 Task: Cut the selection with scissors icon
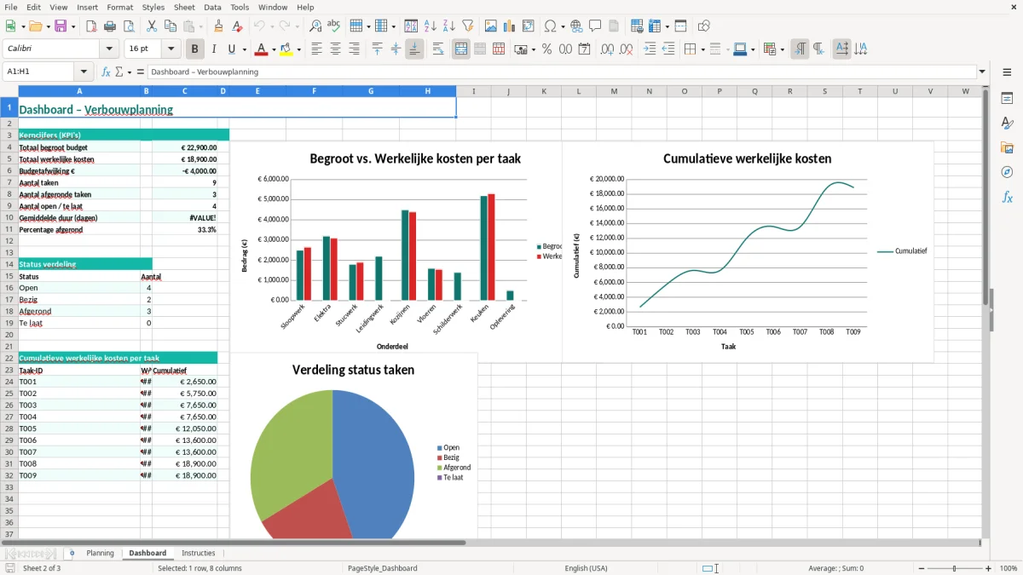pyautogui.click(x=151, y=26)
